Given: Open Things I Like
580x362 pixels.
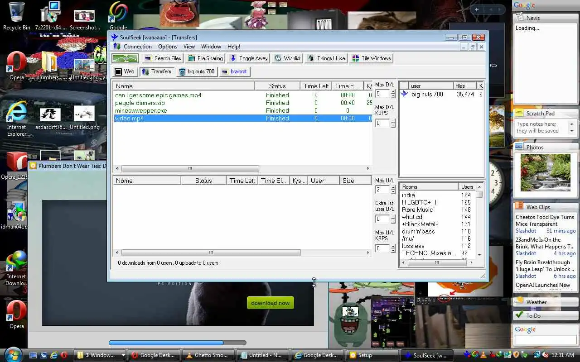Looking at the screenshot, I should pyautogui.click(x=326, y=58).
